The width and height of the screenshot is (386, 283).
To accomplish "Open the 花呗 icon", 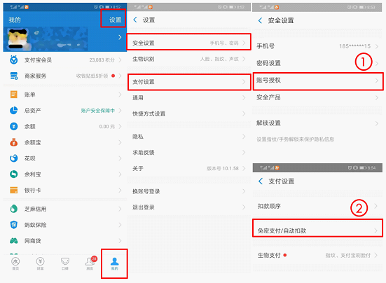I will [14, 158].
